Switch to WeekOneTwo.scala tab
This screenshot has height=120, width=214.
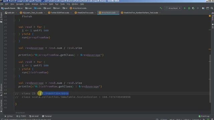click(x=85, y=13)
